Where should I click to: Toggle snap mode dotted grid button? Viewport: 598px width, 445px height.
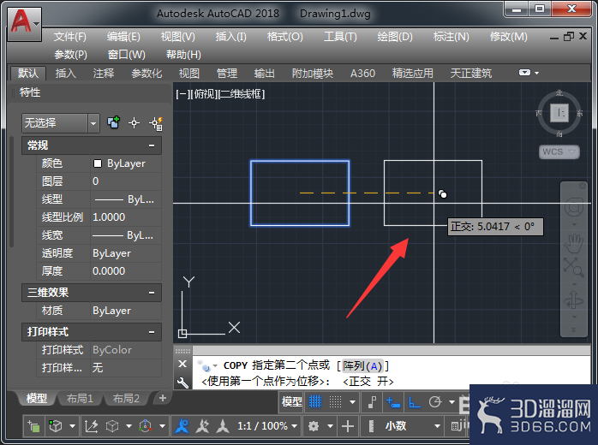335,401
